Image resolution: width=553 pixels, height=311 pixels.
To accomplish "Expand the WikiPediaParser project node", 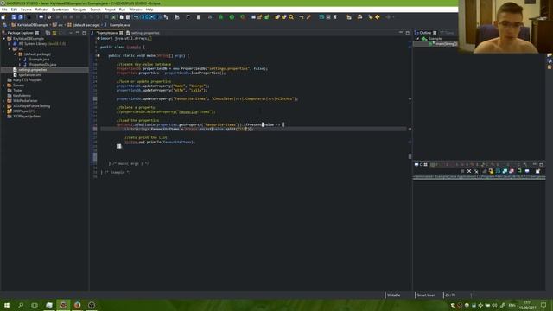I will (4, 101).
